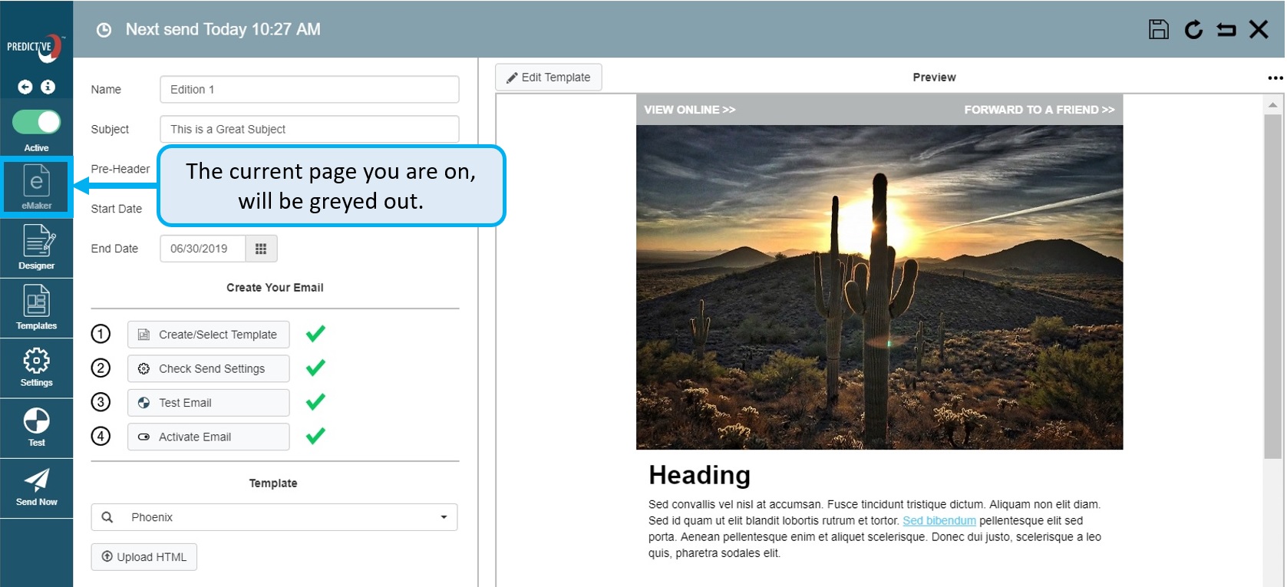Click the refresh arrow icon
1287x587 pixels.
[x=1193, y=30]
